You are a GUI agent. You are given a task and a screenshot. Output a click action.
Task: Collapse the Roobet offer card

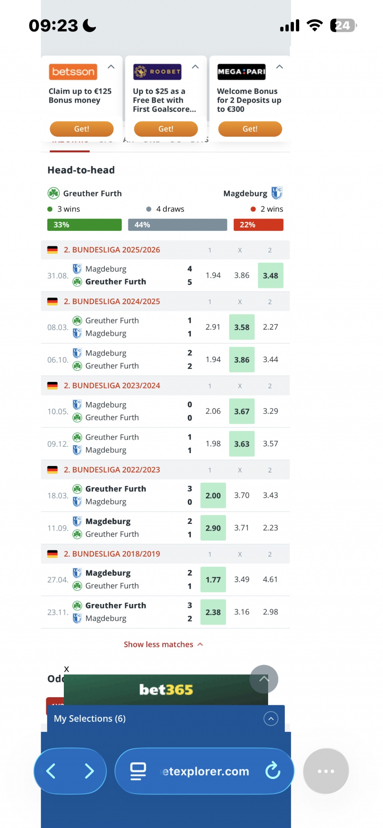[x=195, y=67]
